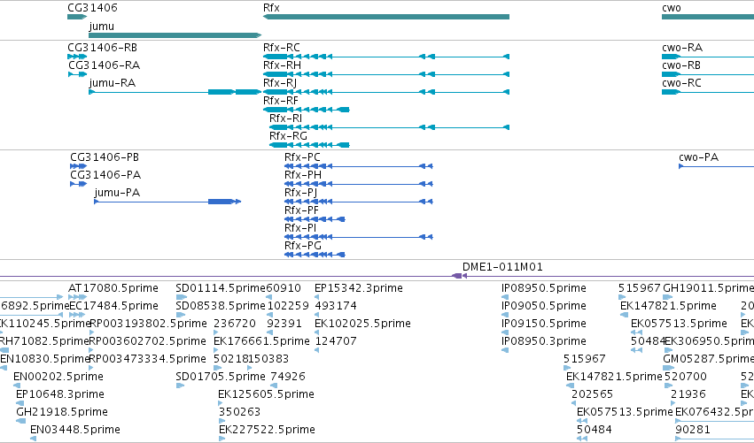Click the Rfx gene span bar
The height and width of the screenshot is (443, 754).
click(x=386, y=17)
